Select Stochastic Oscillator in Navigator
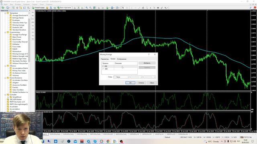 coord(20,61)
